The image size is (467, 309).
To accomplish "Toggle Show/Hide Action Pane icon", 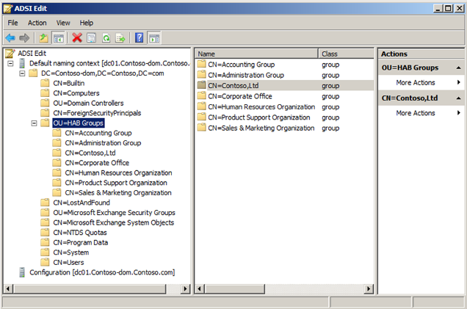I will coord(154,38).
